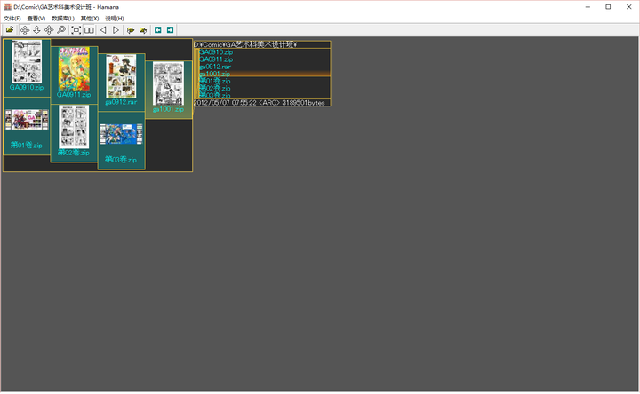The height and width of the screenshot is (394, 640).
Task: Open the 其他(X) menu
Action: point(90,19)
